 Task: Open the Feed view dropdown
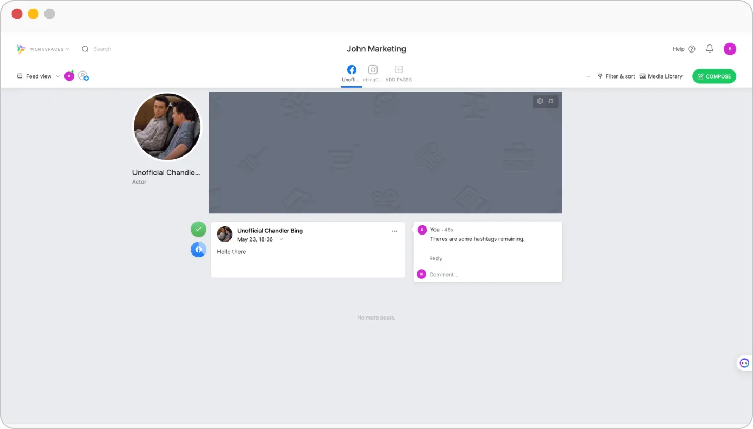point(38,76)
